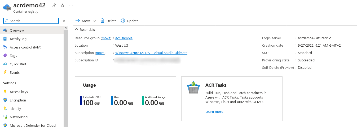This screenshot has width=357, height=127.
Task: Click the container registry cloud icon by acrdemo42
Action: click(7, 7)
